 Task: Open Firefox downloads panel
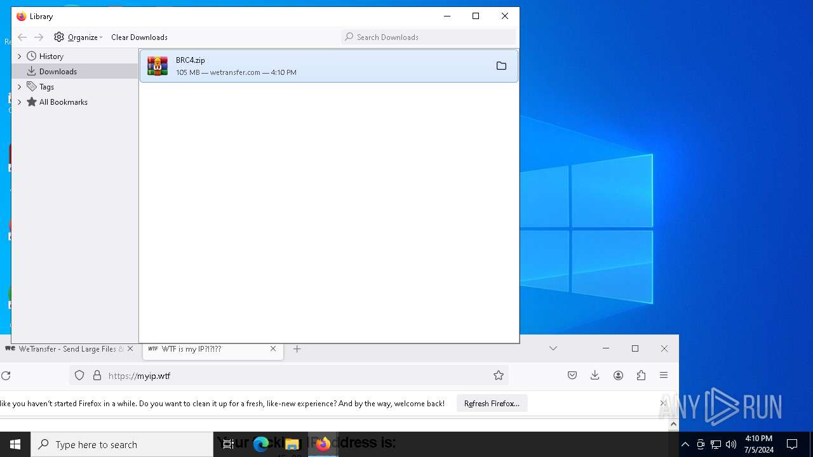(x=595, y=376)
